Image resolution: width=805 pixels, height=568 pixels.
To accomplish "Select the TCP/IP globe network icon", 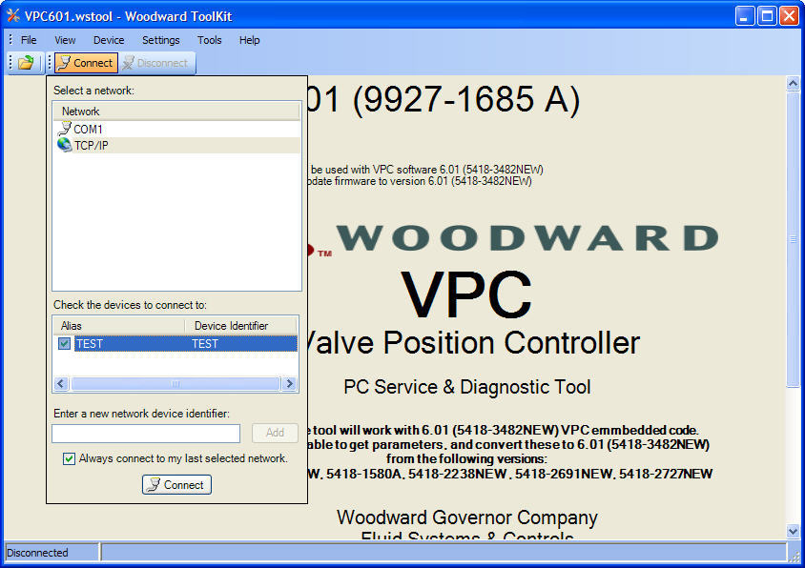I will [x=64, y=145].
